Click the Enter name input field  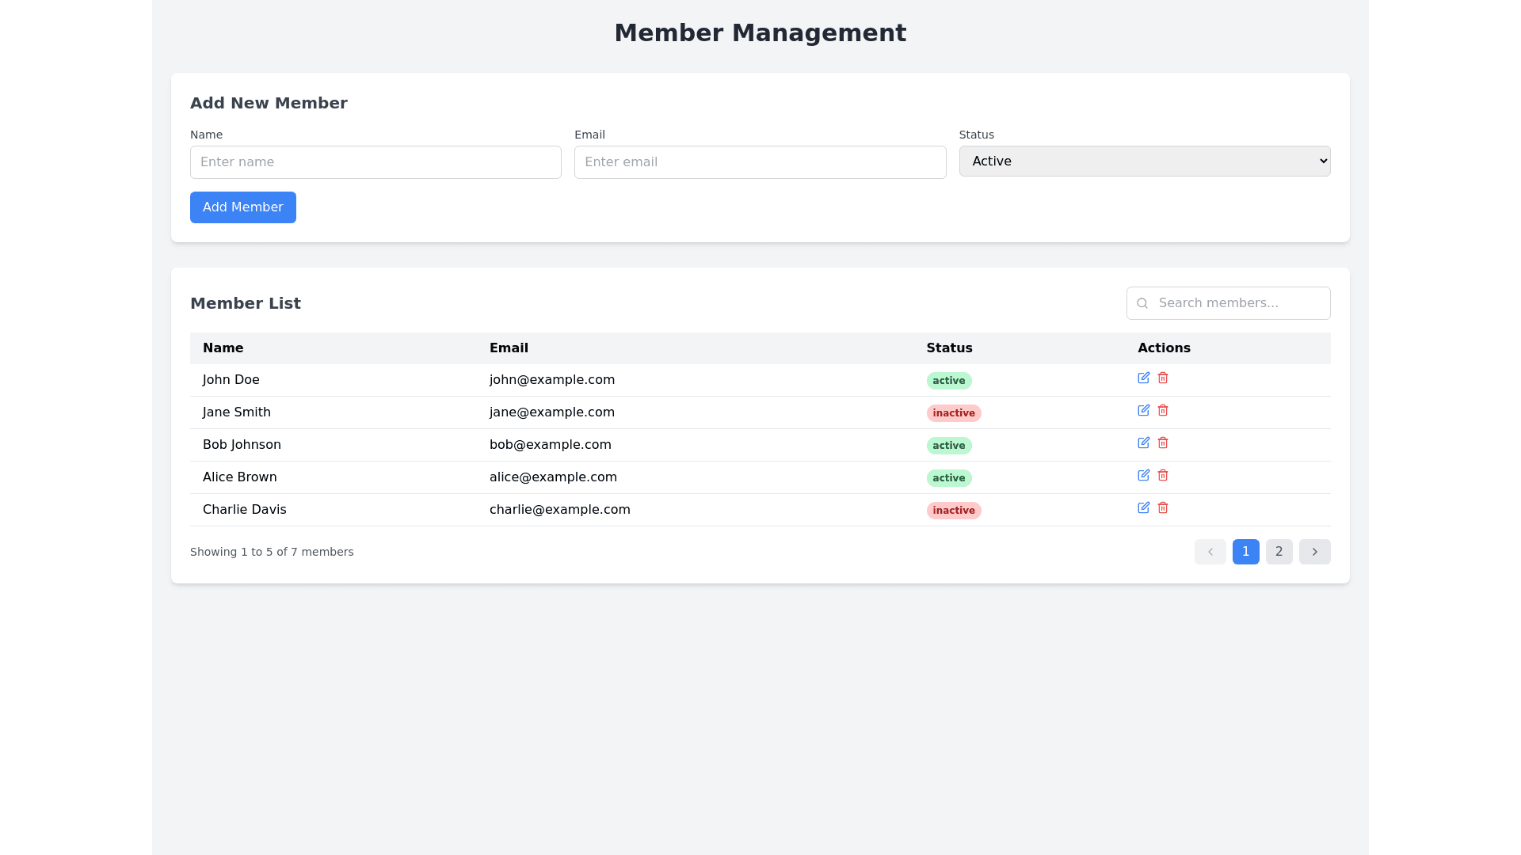[375, 162]
